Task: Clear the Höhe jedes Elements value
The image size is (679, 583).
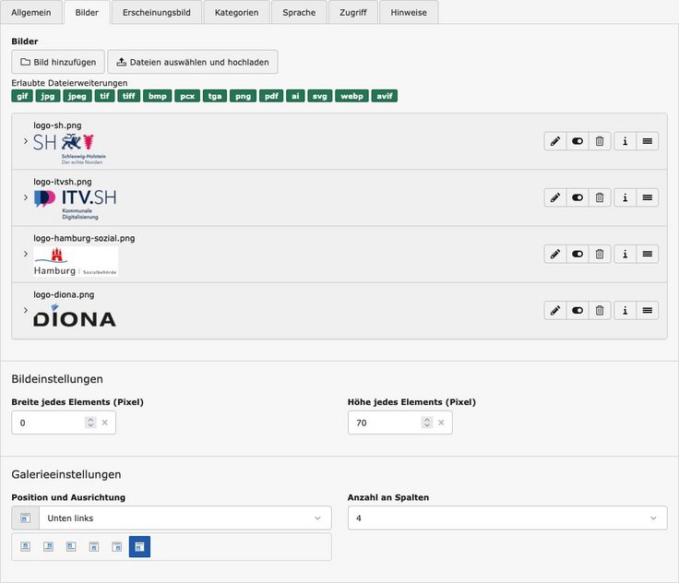Action: 441,423
